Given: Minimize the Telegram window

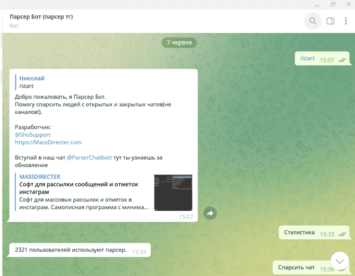Looking at the screenshot, I should [317, 5].
